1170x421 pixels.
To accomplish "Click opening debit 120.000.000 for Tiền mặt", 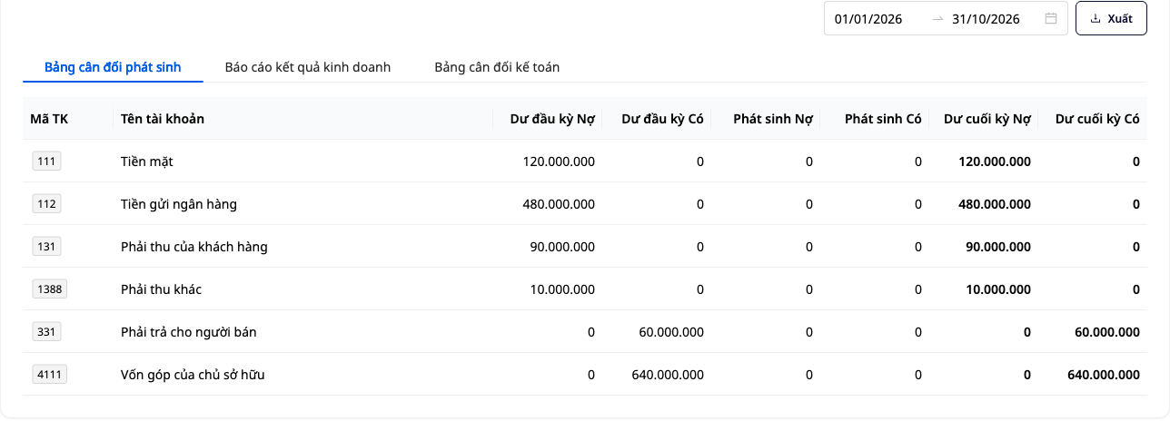I will 559,162.
